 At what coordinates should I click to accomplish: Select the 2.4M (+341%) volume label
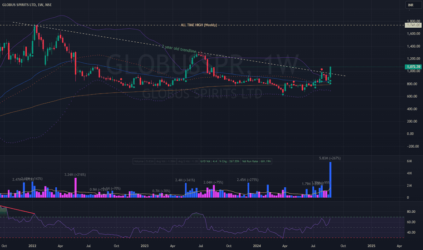185,180
